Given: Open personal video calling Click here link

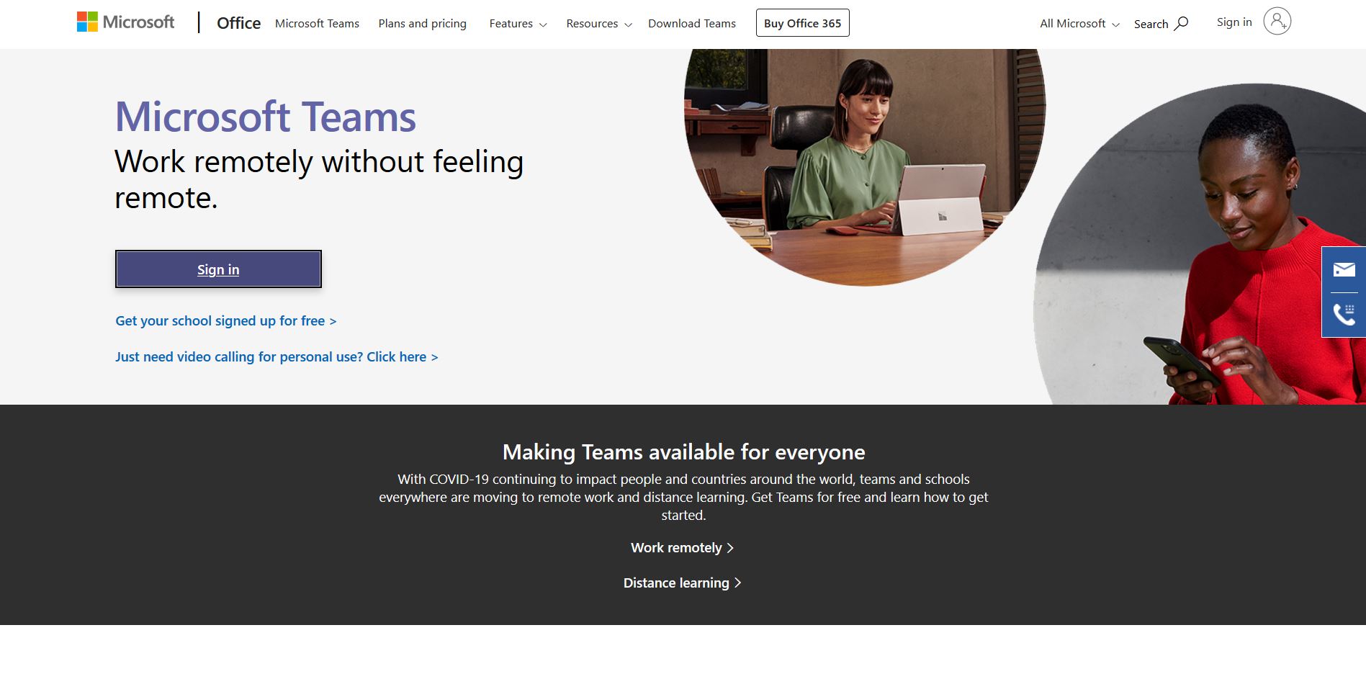Looking at the screenshot, I should click(x=277, y=357).
